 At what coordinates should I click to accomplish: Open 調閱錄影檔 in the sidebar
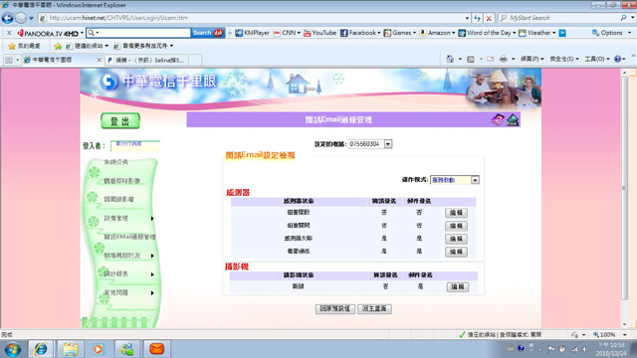click(x=118, y=199)
